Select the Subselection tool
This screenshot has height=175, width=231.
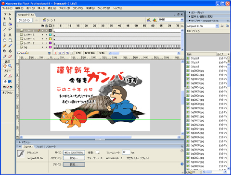pyautogui.click(x=10, y=19)
